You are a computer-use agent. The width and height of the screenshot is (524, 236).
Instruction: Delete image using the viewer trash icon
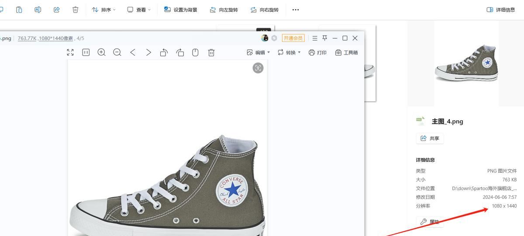211,52
